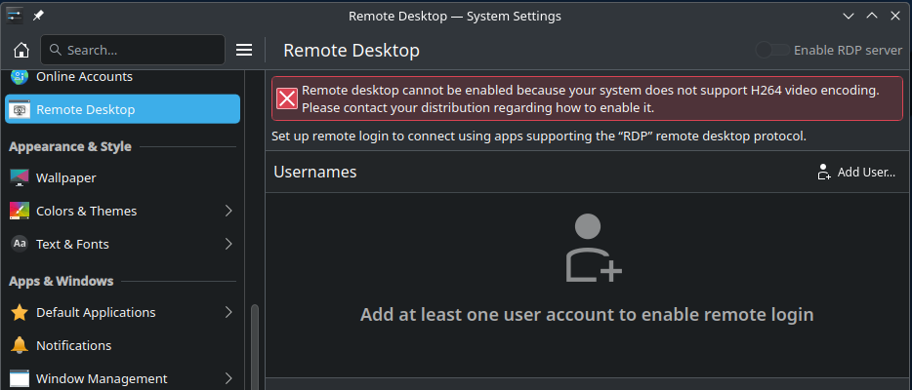Click the H264 video encoding error message
Viewport: 912px width, 390px height.
tap(591, 98)
